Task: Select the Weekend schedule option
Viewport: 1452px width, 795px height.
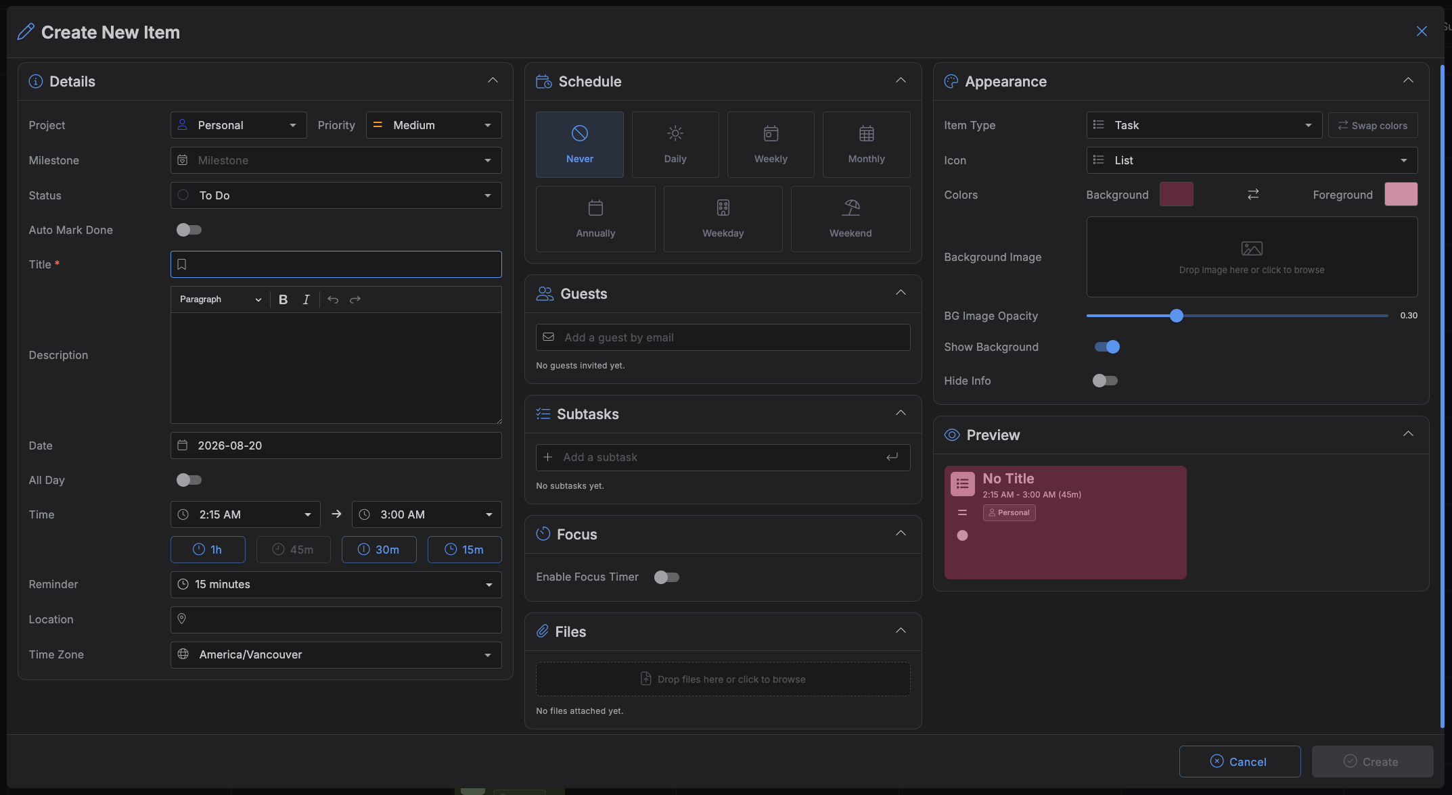Action: pos(850,219)
